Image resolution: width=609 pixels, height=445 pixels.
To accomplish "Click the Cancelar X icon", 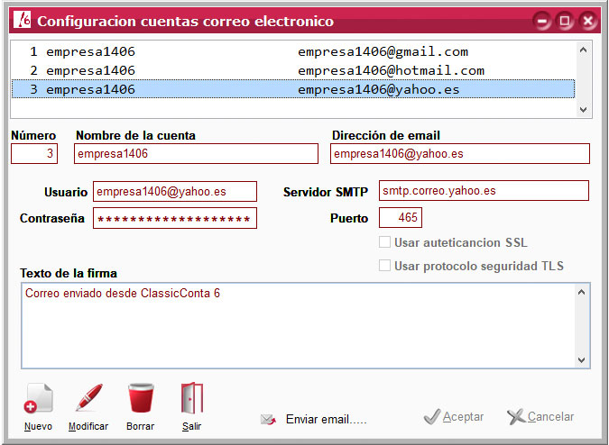I will (516, 417).
